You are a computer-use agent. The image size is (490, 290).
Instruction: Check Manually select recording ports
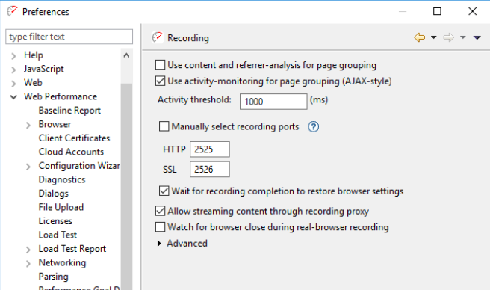pos(164,126)
